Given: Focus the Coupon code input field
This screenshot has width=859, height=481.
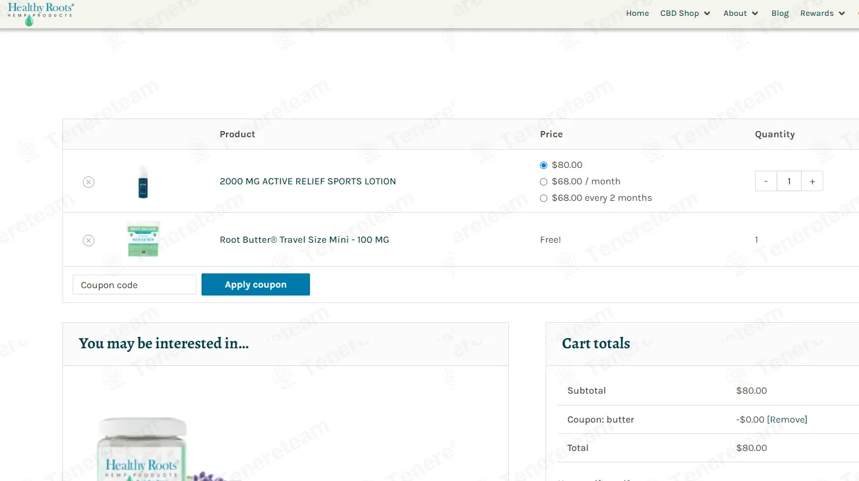Looking at the screenshot, I should pyautogui.click(x=135, y=285).
